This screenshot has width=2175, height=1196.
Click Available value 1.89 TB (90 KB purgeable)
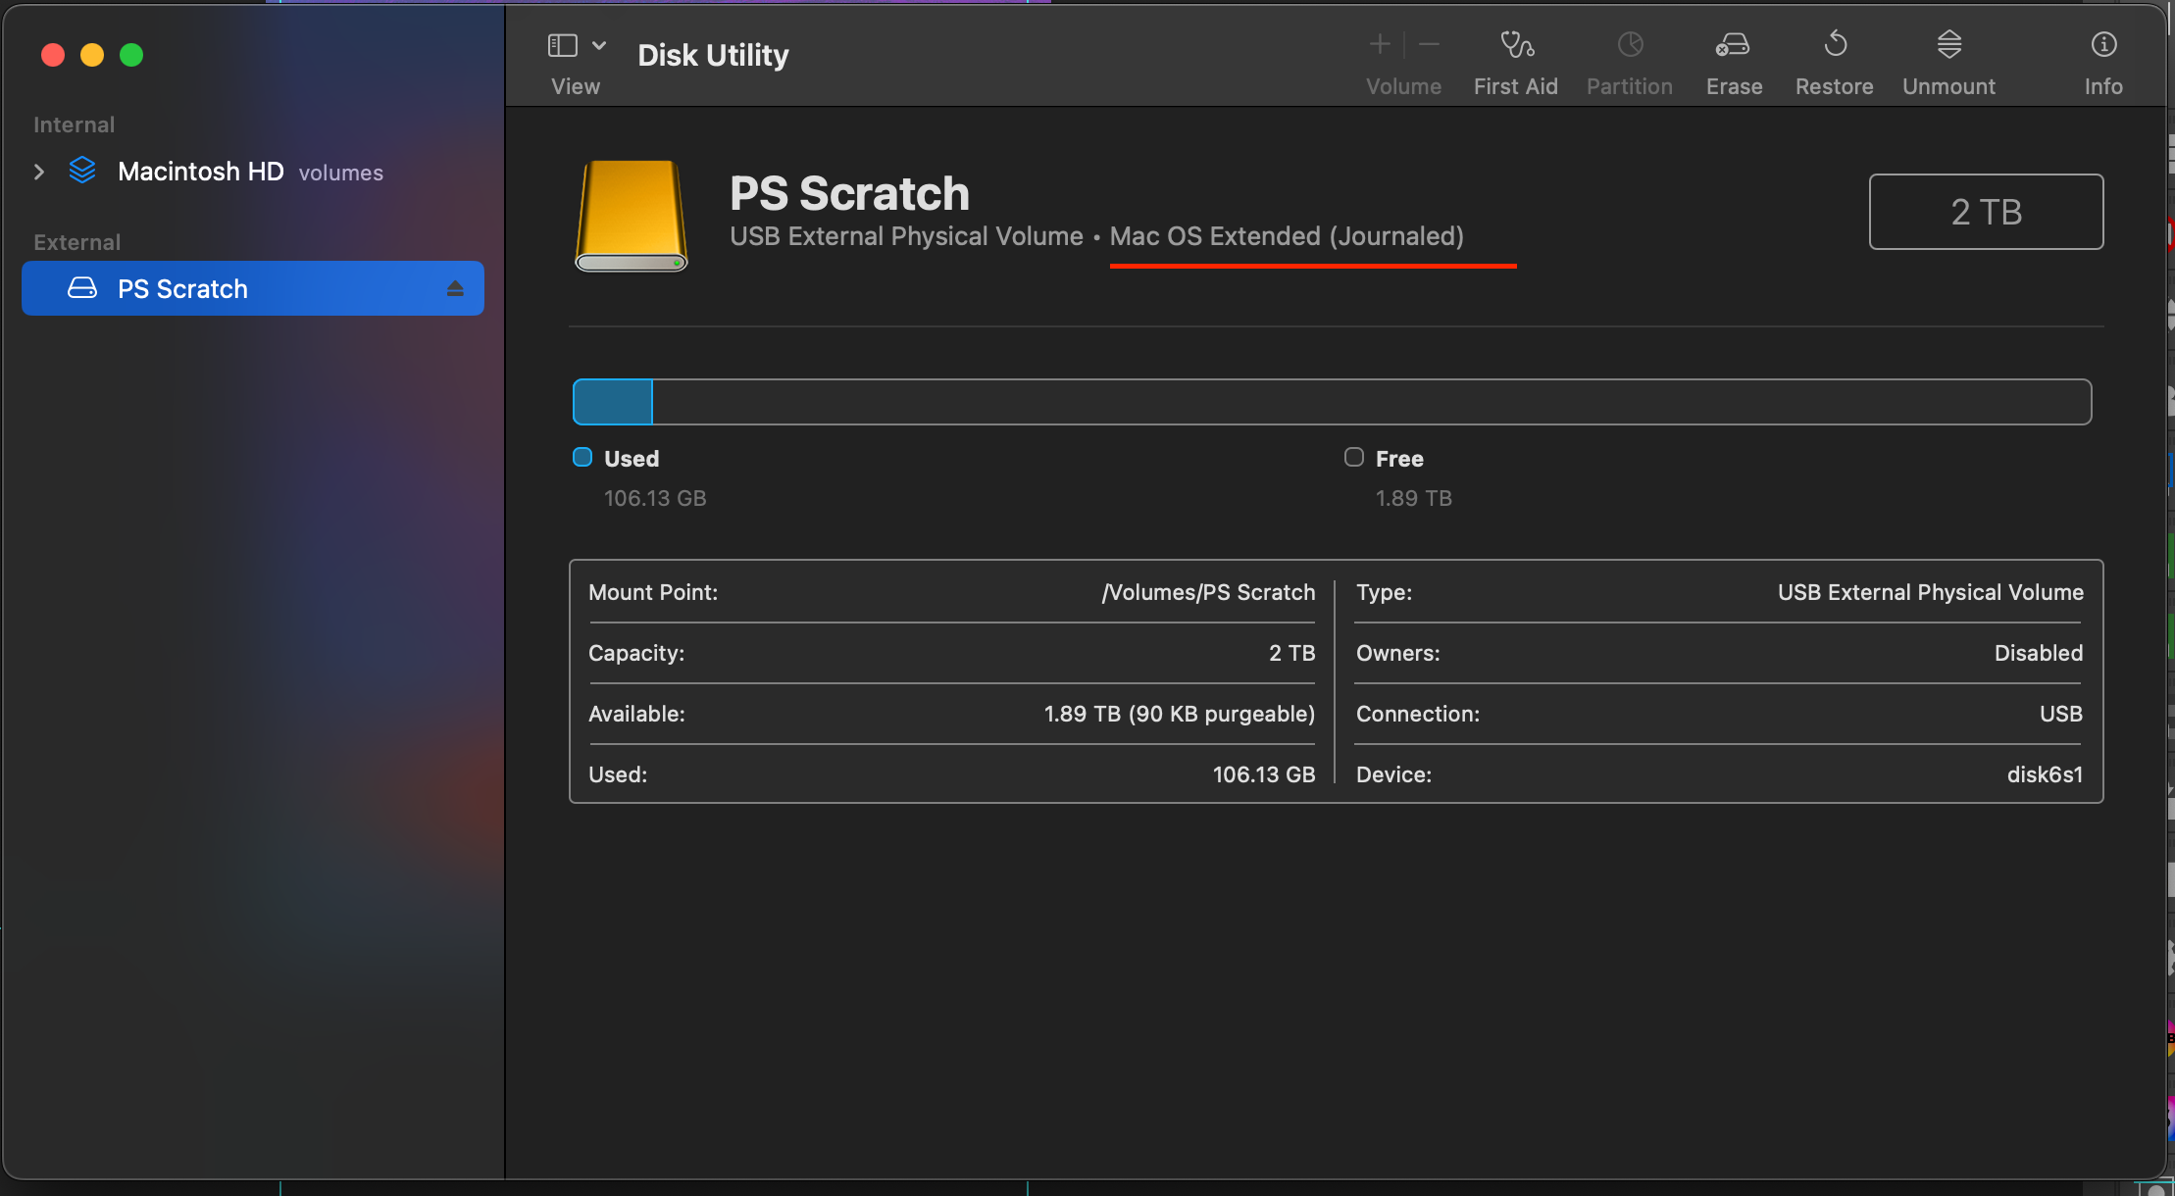tap(1179, 714)
